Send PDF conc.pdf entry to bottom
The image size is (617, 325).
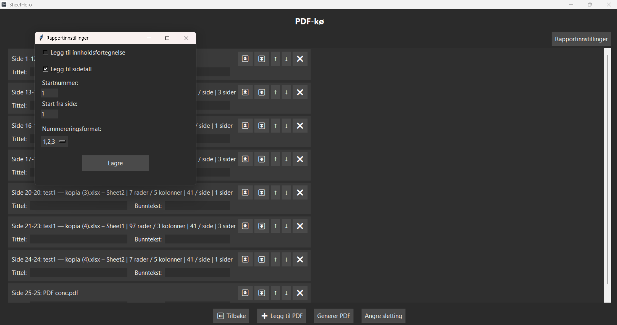point(262,293)
